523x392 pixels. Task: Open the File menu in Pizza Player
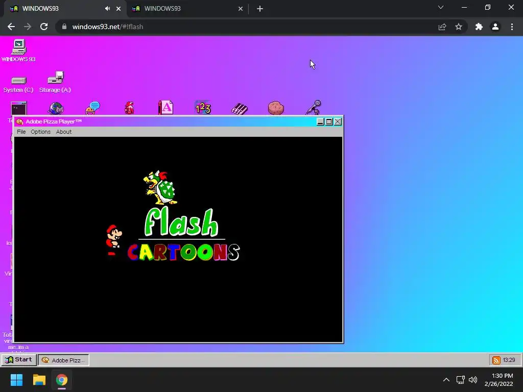point(21,132)
